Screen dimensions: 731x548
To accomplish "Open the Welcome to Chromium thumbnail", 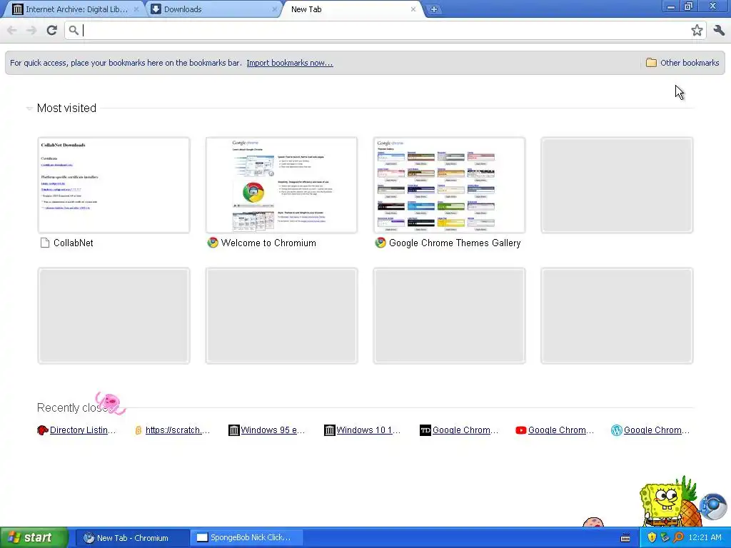I will [281, 185].
